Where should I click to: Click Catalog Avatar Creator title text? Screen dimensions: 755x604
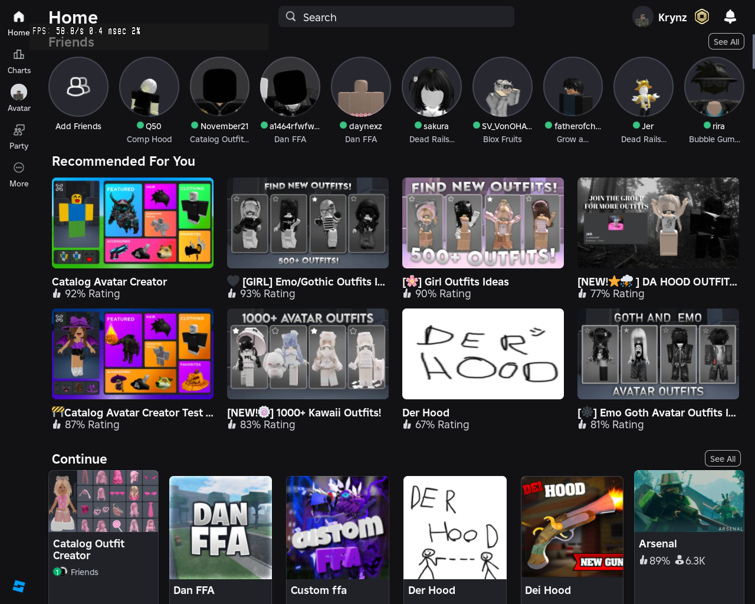pyautogui.click(x=109, y=282)
